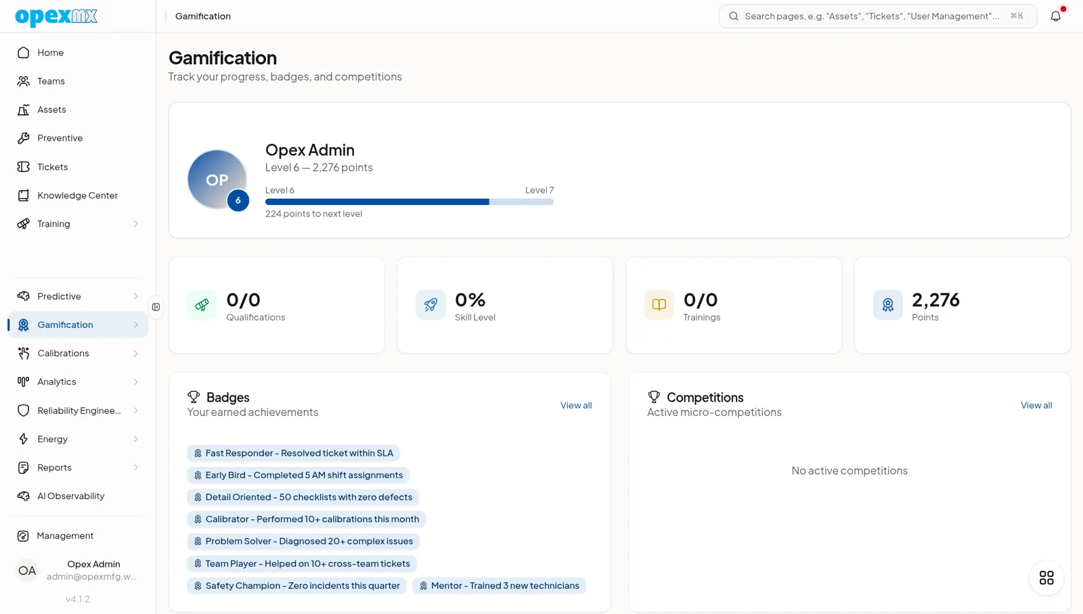The image size is (1083, 614).
Task: View all Competitions link
Action: click(1036, 405)
